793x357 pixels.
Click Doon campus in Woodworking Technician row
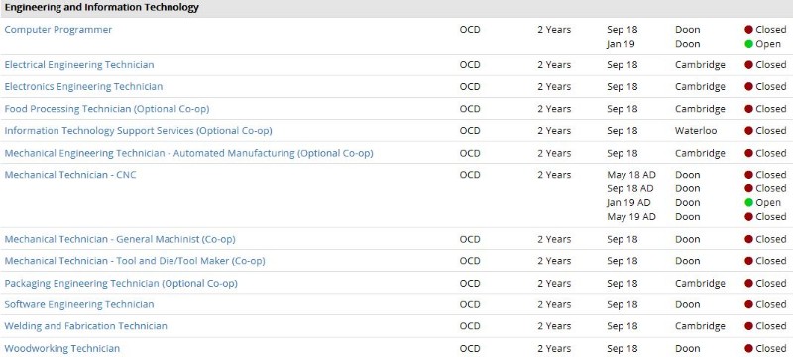click(x=688, y=348)
